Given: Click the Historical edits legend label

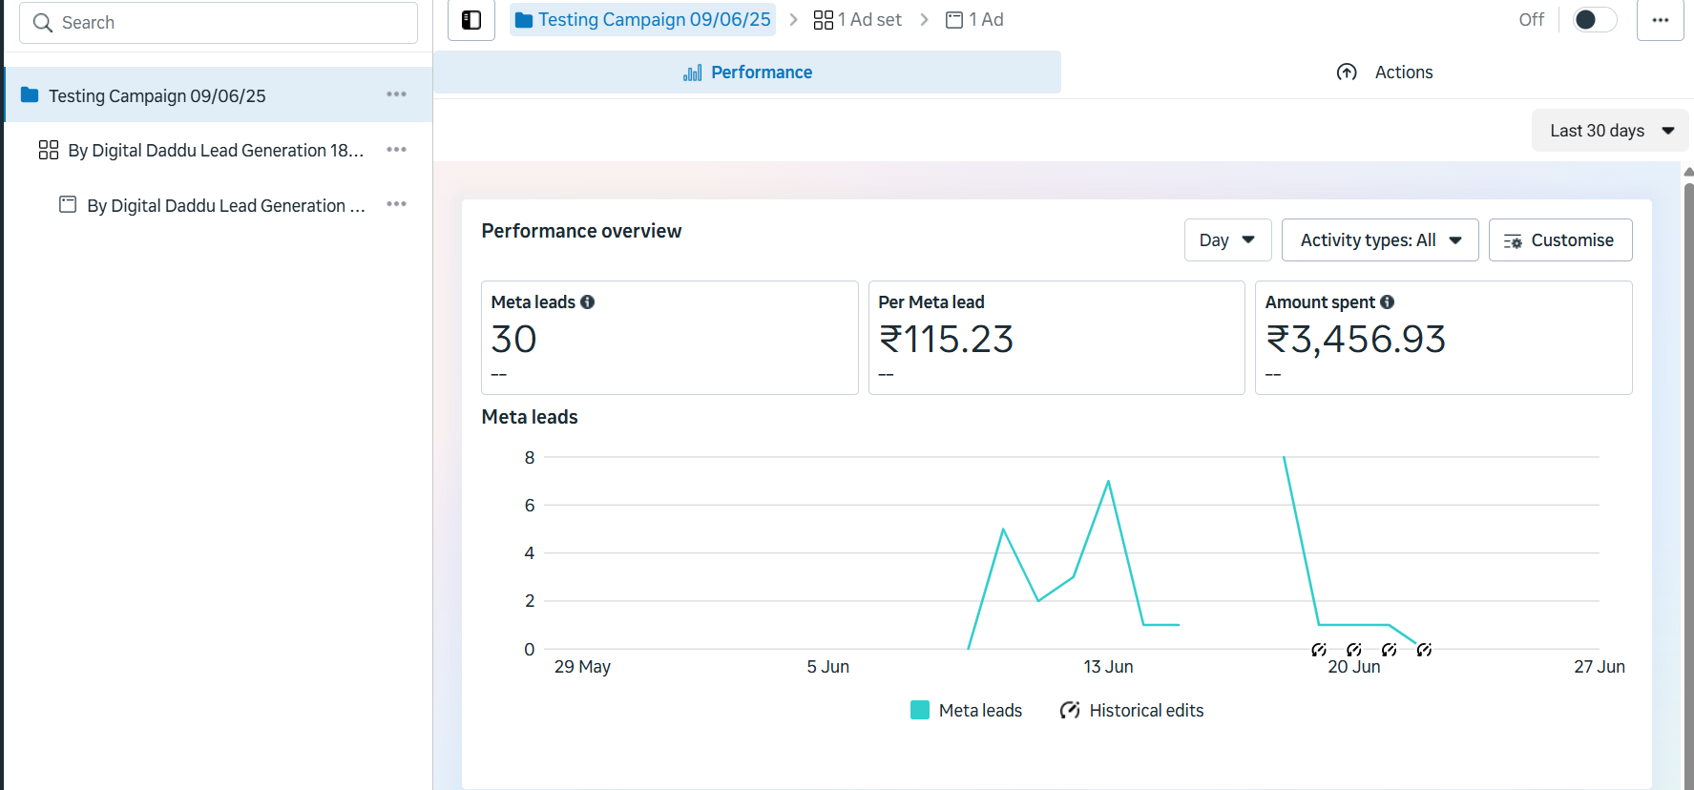Looking at the screenshot, I should click(1146, 711).
